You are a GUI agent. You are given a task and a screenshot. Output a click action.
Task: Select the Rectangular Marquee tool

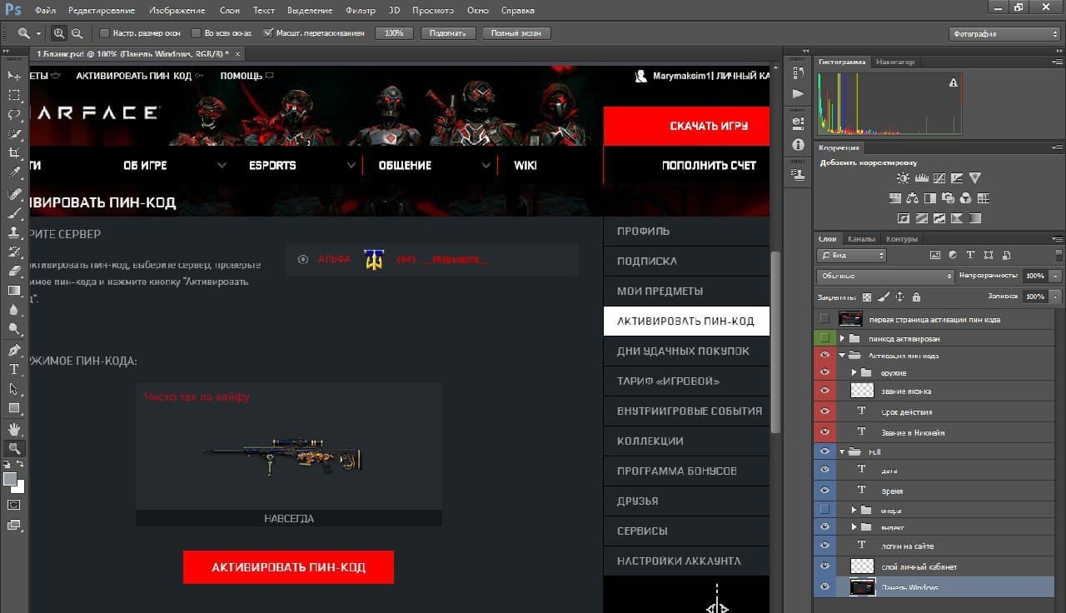(x=14, y=95)
